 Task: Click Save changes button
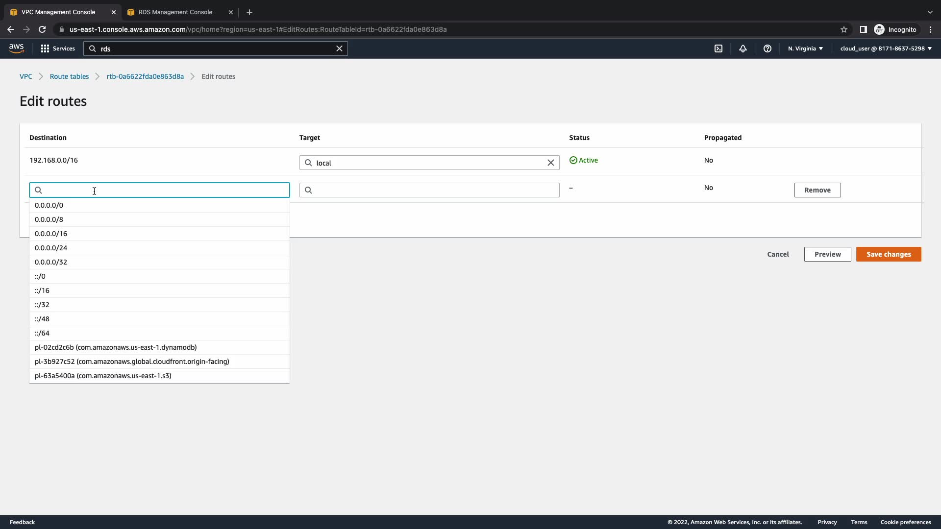click(x=888, y=254)
